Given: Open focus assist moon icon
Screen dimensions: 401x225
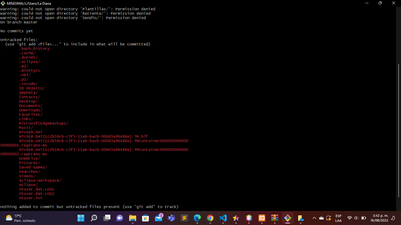Looking at the screenshot, I should (x=393, y=218).
